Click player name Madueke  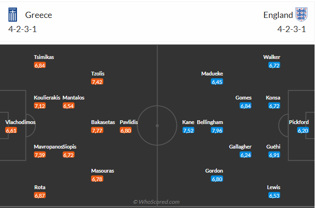click(x=212, y=74)
